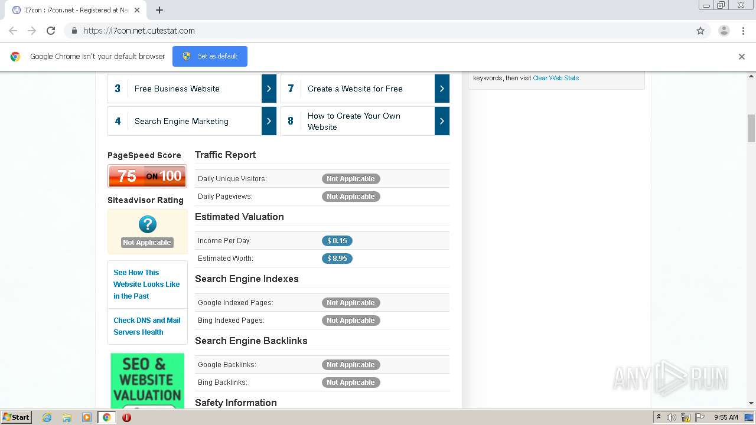Open a new browser tab
The height and width of the screenshot is (425, 756).
coord(159,10)
